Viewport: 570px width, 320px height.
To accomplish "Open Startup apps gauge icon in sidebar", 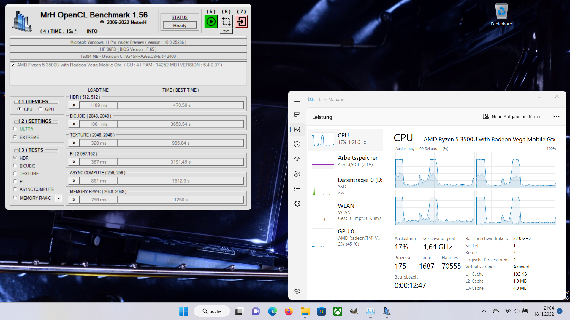I will [297, 159].
